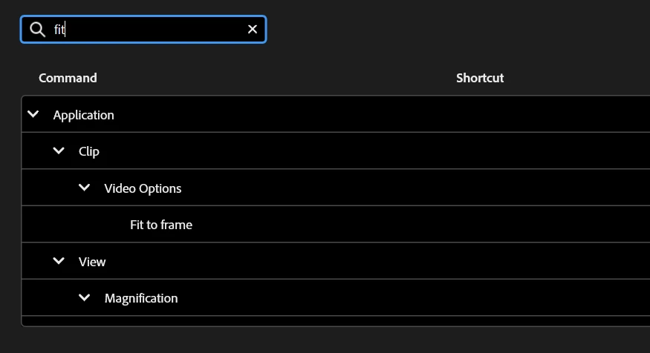Select the Application row label
The width and height of the screenshot is (650, 353).
pos(83,115)
